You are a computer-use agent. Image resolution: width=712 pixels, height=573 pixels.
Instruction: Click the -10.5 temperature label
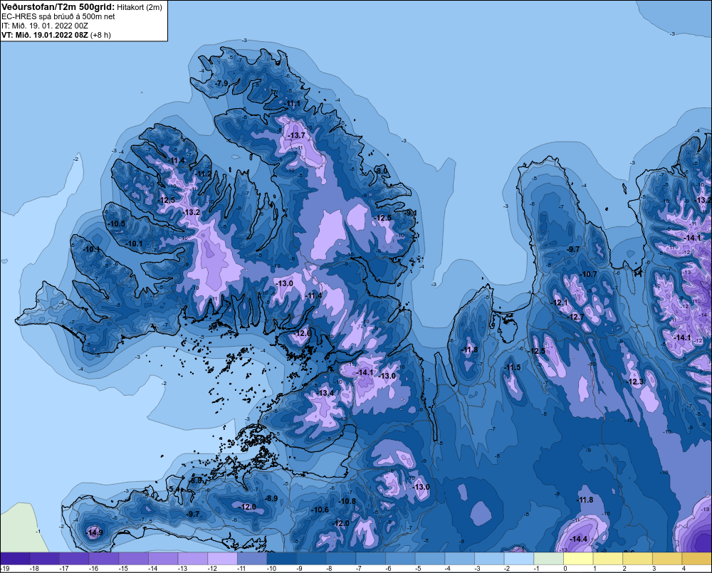coord(117,224)
